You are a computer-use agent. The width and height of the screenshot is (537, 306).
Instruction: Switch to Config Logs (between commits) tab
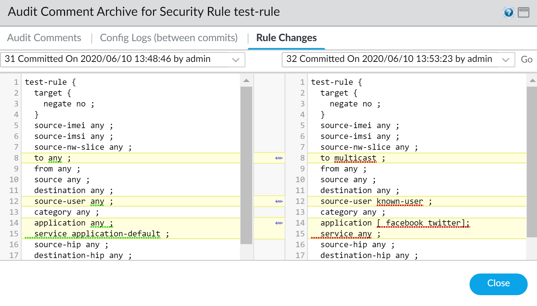click(x=169, y=38)
